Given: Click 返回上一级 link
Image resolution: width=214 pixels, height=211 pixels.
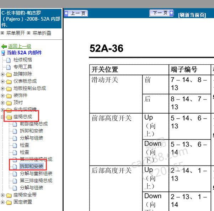Looking at the screenshot, I should (x=20, y=47).
